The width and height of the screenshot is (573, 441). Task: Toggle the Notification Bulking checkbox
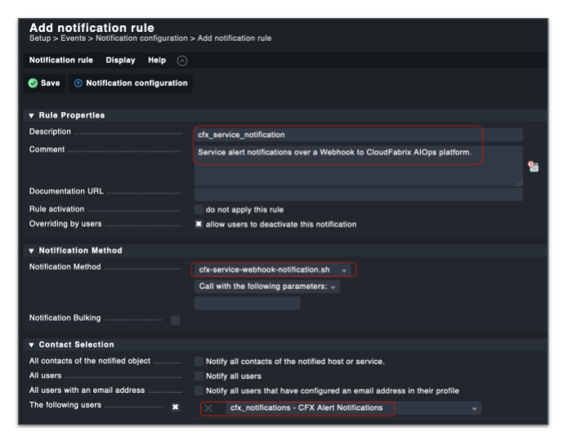[x=176, y=320]
